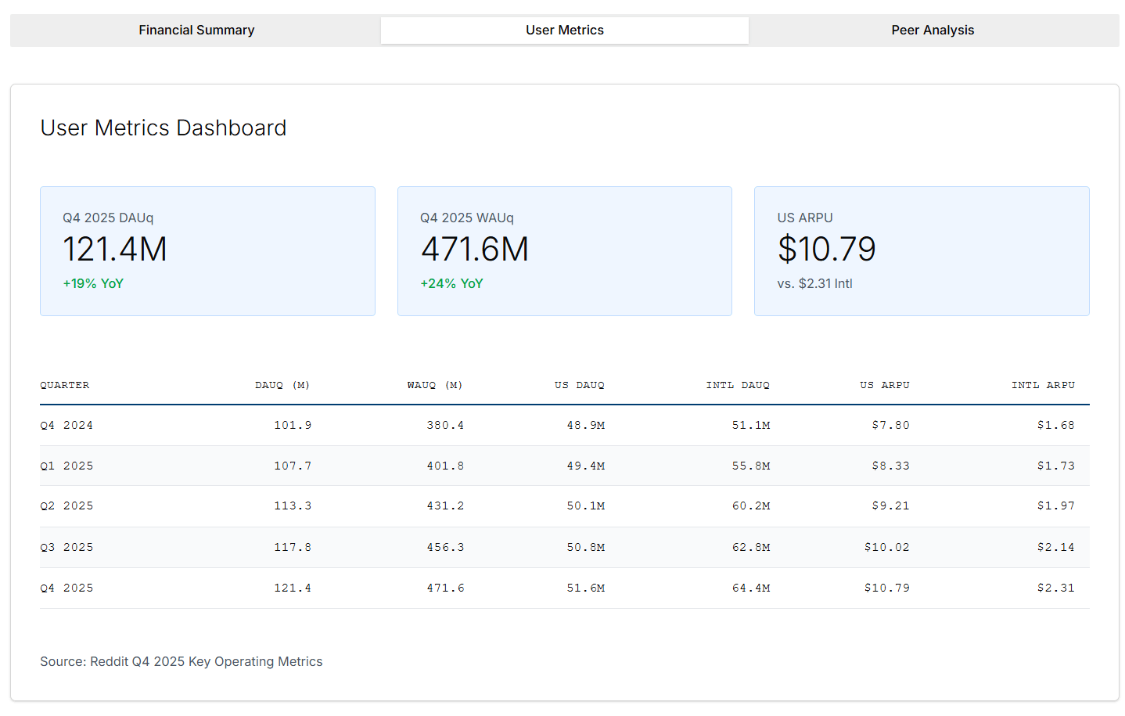Viewport: 1125px width, 716px height.
Task: Select the "49.4M" US DAUq cell
Action: 586,466
